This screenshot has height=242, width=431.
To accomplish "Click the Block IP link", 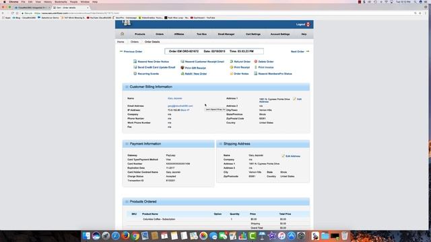I will (x=185, y=110).
